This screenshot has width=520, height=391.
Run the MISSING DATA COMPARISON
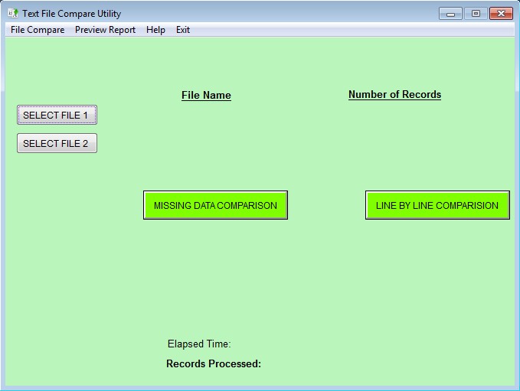[215, 205]
